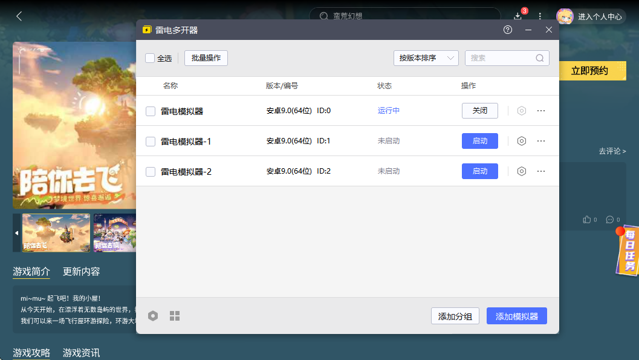The image size is (639, 360).
Task: Check the checkbox for 雷电模拟器-1
Action: (x=151, y=140)
